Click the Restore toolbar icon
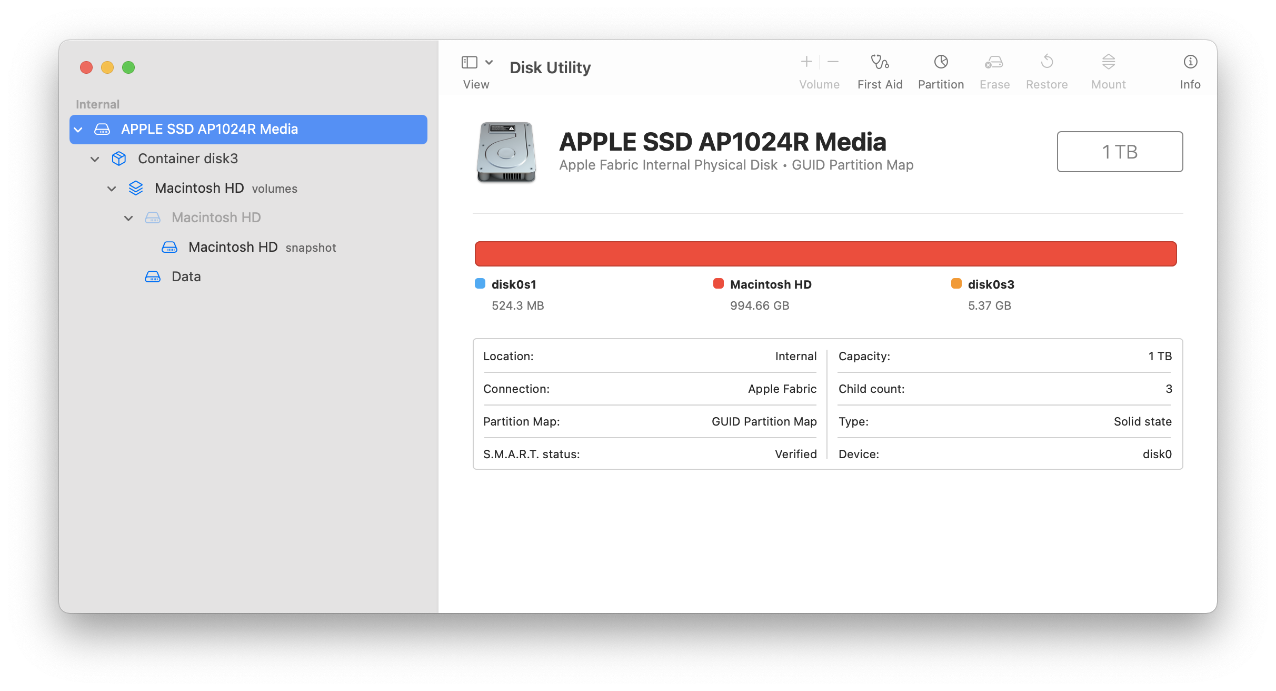The image size is (1276, 691). tap(1046, 63)
